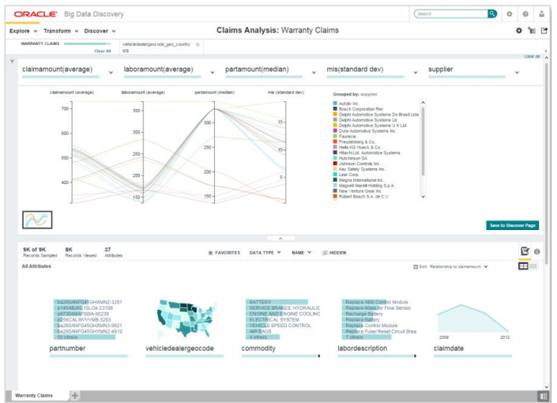Click the search magnifier icon in header
Viewport: 557px width, 403px height.
[492, 13]
